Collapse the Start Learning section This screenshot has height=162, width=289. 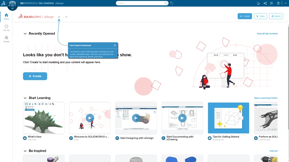coord(25,98)
